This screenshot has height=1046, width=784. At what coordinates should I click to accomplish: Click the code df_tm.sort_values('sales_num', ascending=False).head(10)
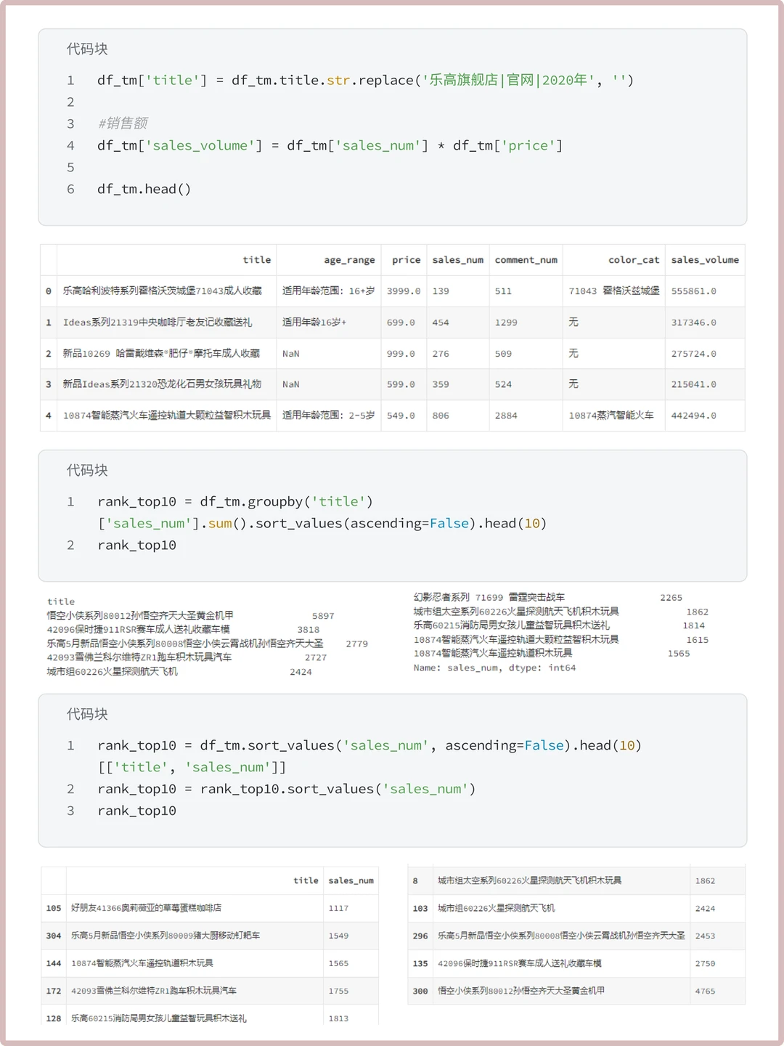(x=421, y=745)
